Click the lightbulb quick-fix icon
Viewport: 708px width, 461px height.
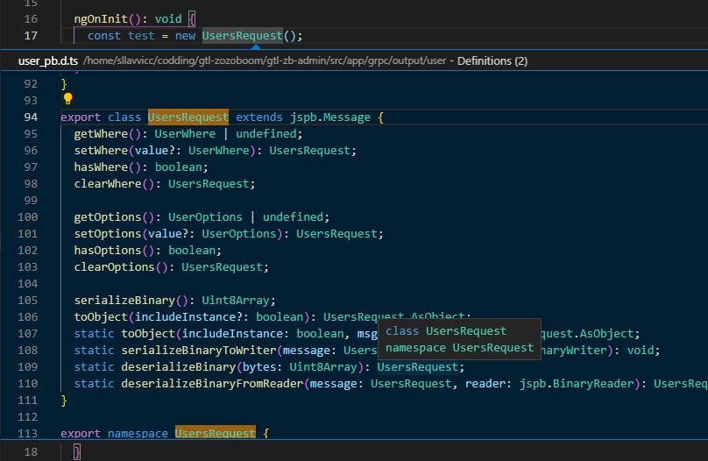pos(67,99)
